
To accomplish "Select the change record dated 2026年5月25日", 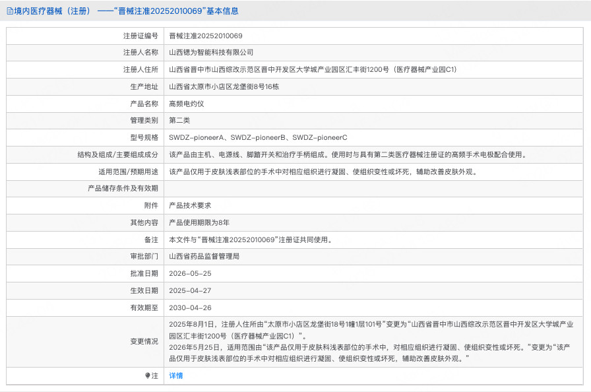I will [x=369, y=353].
